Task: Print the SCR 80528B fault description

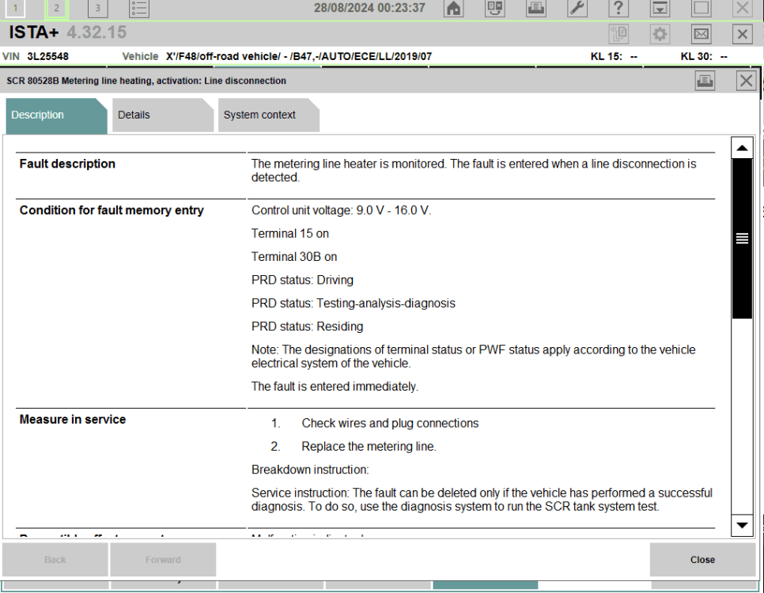Action: pos(705,81)
